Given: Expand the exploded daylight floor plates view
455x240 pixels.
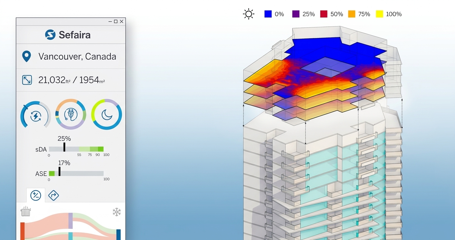Looking at the screenshot, I should [320, 80].
